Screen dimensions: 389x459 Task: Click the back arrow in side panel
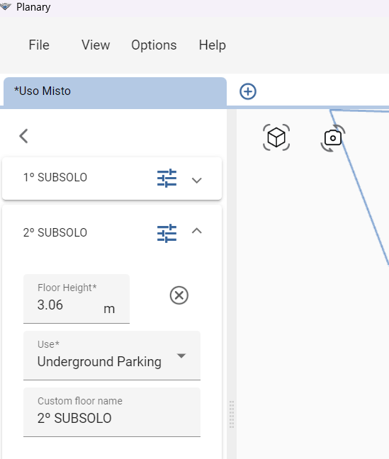23,136
